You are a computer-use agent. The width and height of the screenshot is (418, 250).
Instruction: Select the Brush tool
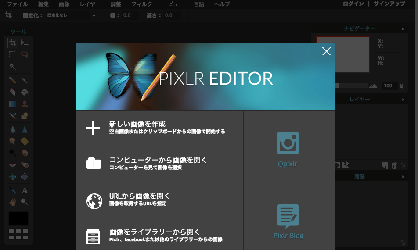25,80
